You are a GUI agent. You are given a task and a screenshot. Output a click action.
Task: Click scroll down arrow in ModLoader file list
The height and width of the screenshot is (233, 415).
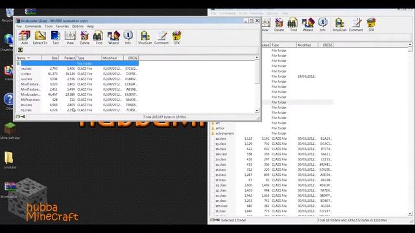(257, 111)
